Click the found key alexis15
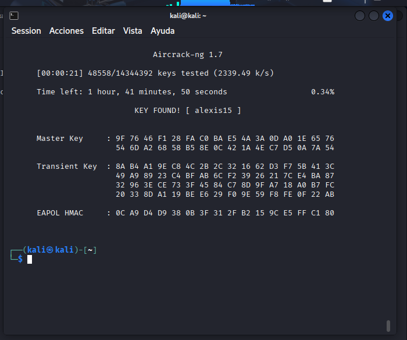 pos(213,110)
